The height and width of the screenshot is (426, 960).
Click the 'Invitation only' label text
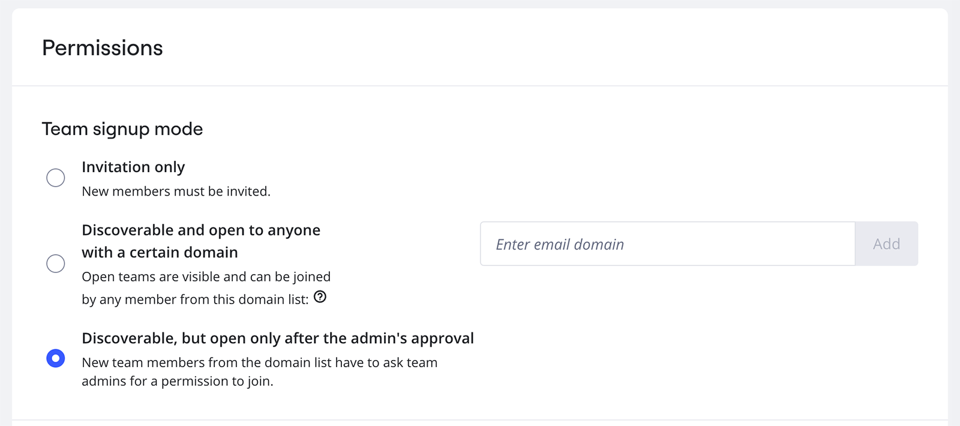[133, 167]
